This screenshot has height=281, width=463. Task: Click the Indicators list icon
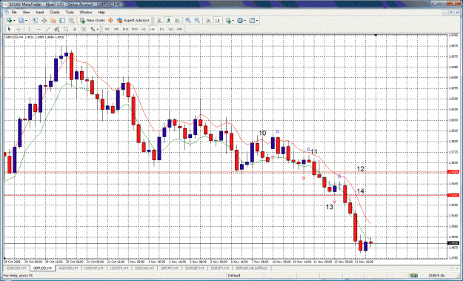(x=228, y=20)
